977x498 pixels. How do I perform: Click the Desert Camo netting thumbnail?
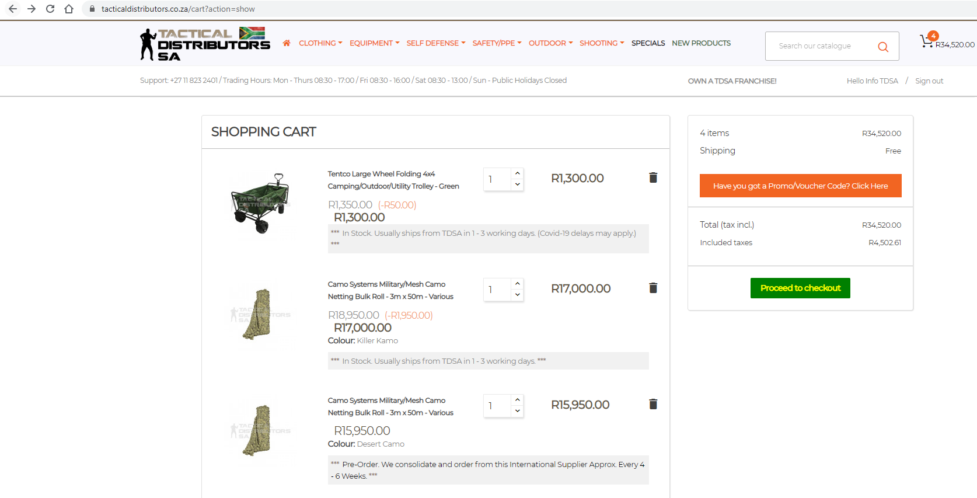pos(260,430)
